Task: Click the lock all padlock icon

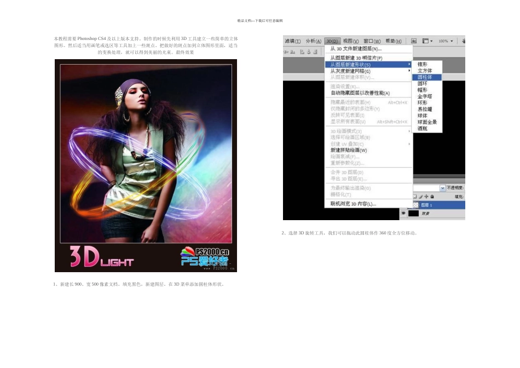Action: (x=432, y=197)
